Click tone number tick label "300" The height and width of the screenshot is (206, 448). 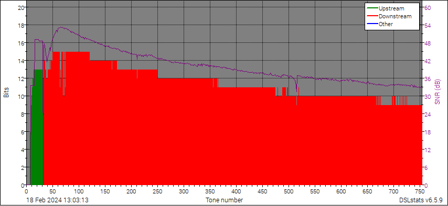(x=184, y=191)
